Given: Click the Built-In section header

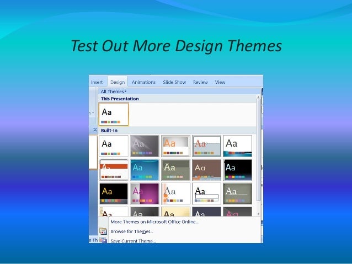Looking at the screenshot, I should click(177, 130).
